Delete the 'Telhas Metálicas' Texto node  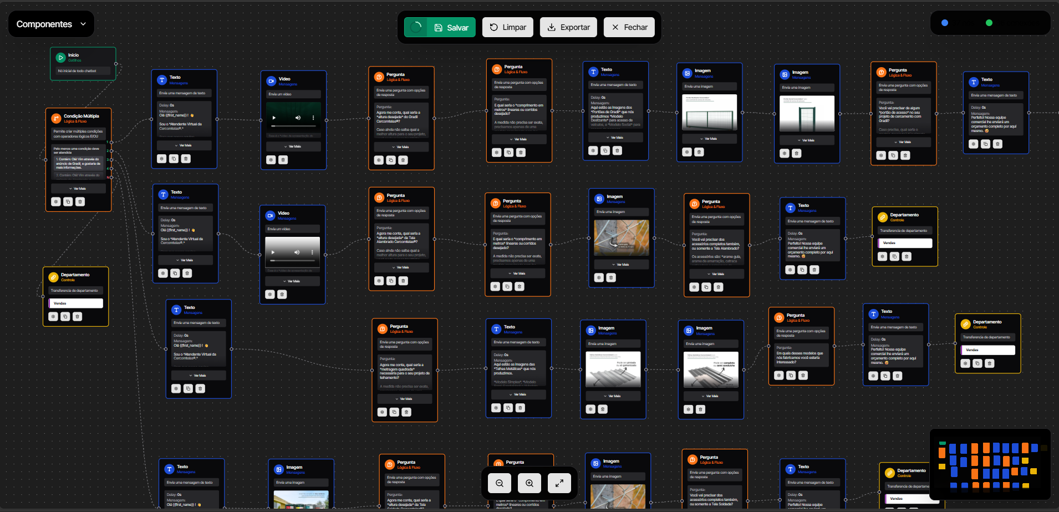tap(521, 408)
